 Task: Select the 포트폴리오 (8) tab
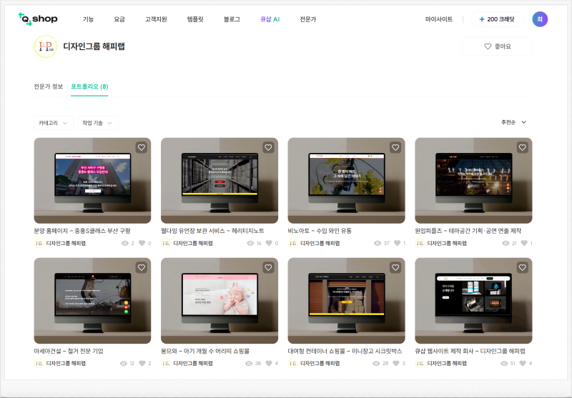[89, 86]
